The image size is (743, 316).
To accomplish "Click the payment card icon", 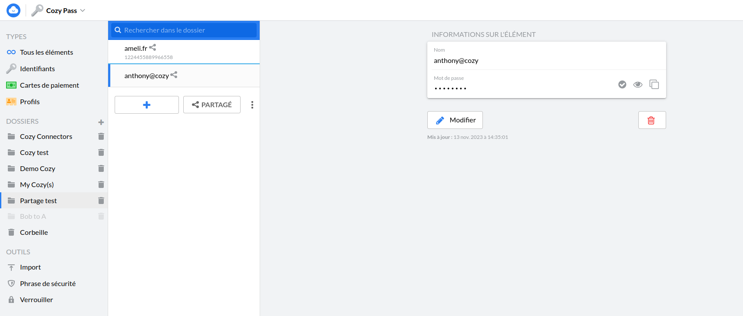I will point(11,85).
